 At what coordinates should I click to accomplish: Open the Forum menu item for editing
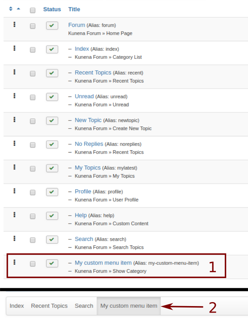pos(77,25)
